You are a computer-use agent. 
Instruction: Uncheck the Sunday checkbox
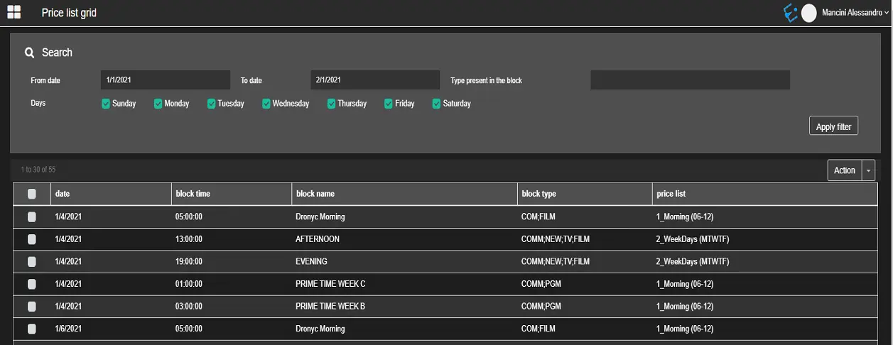[106, 104]
